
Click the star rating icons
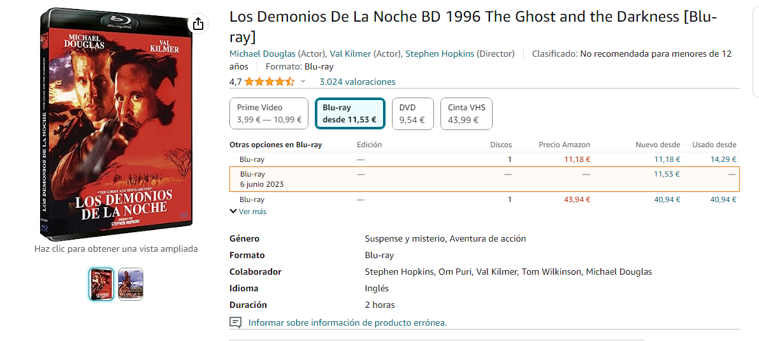[269, 82]
